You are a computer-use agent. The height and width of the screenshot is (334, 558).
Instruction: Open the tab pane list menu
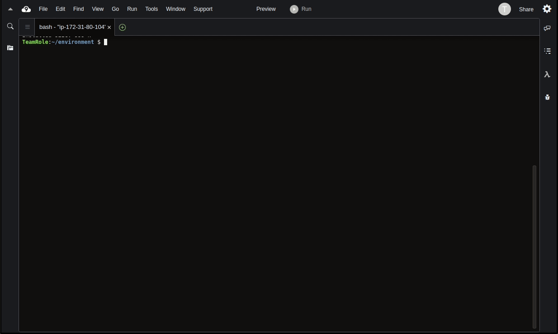coord(27,27)
